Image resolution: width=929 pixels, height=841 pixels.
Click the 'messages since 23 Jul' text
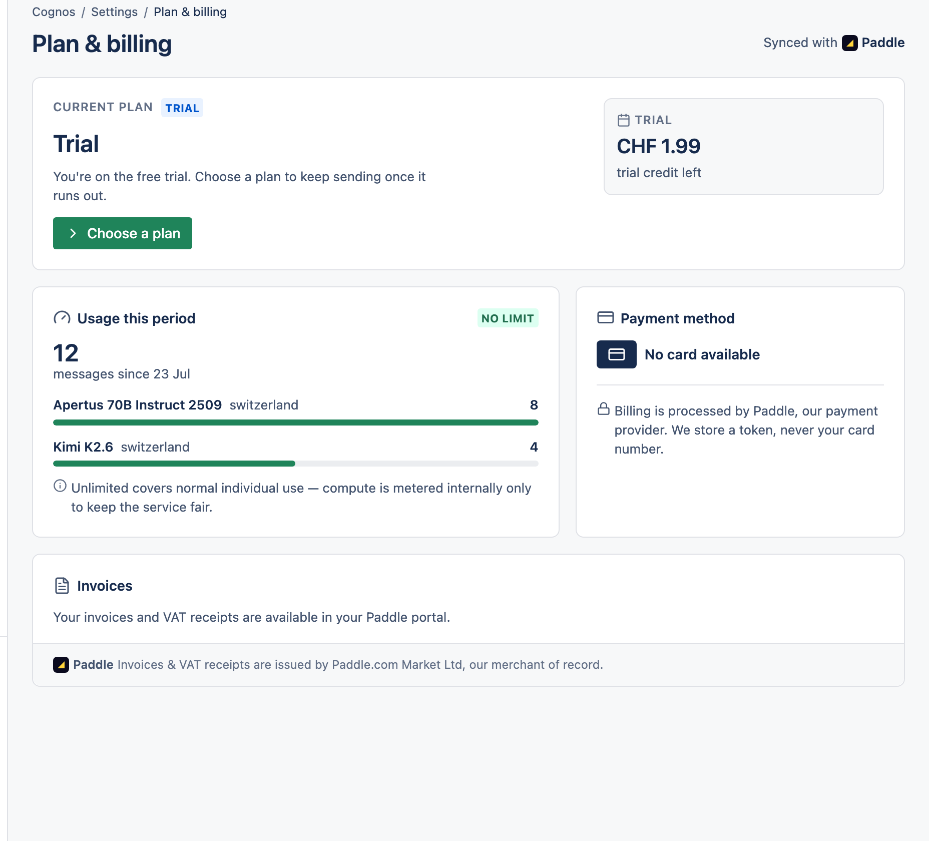[x=122, y=374]
